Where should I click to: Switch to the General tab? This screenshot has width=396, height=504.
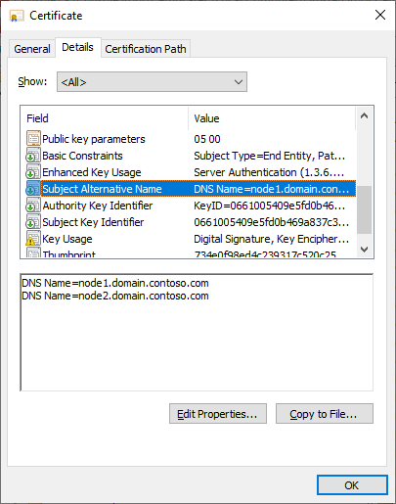click(x=32, y=49)
